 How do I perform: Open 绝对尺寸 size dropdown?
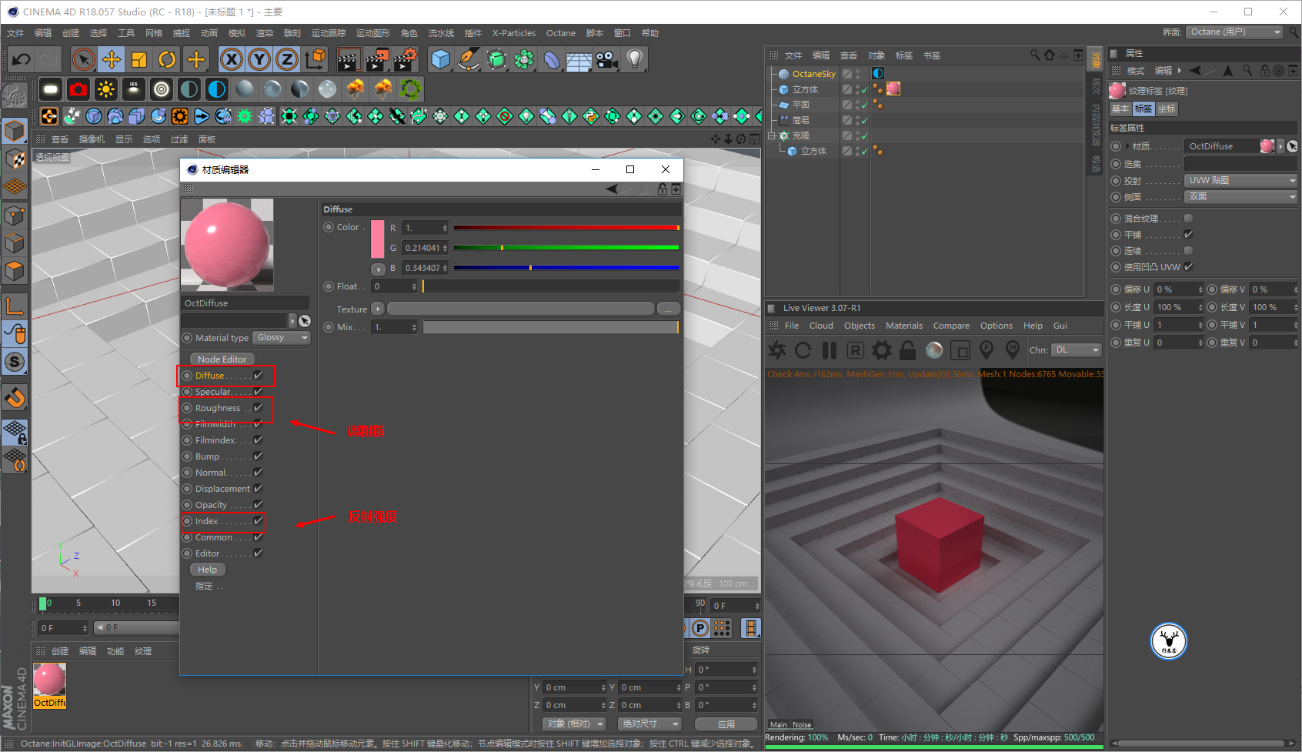point(650,724)
